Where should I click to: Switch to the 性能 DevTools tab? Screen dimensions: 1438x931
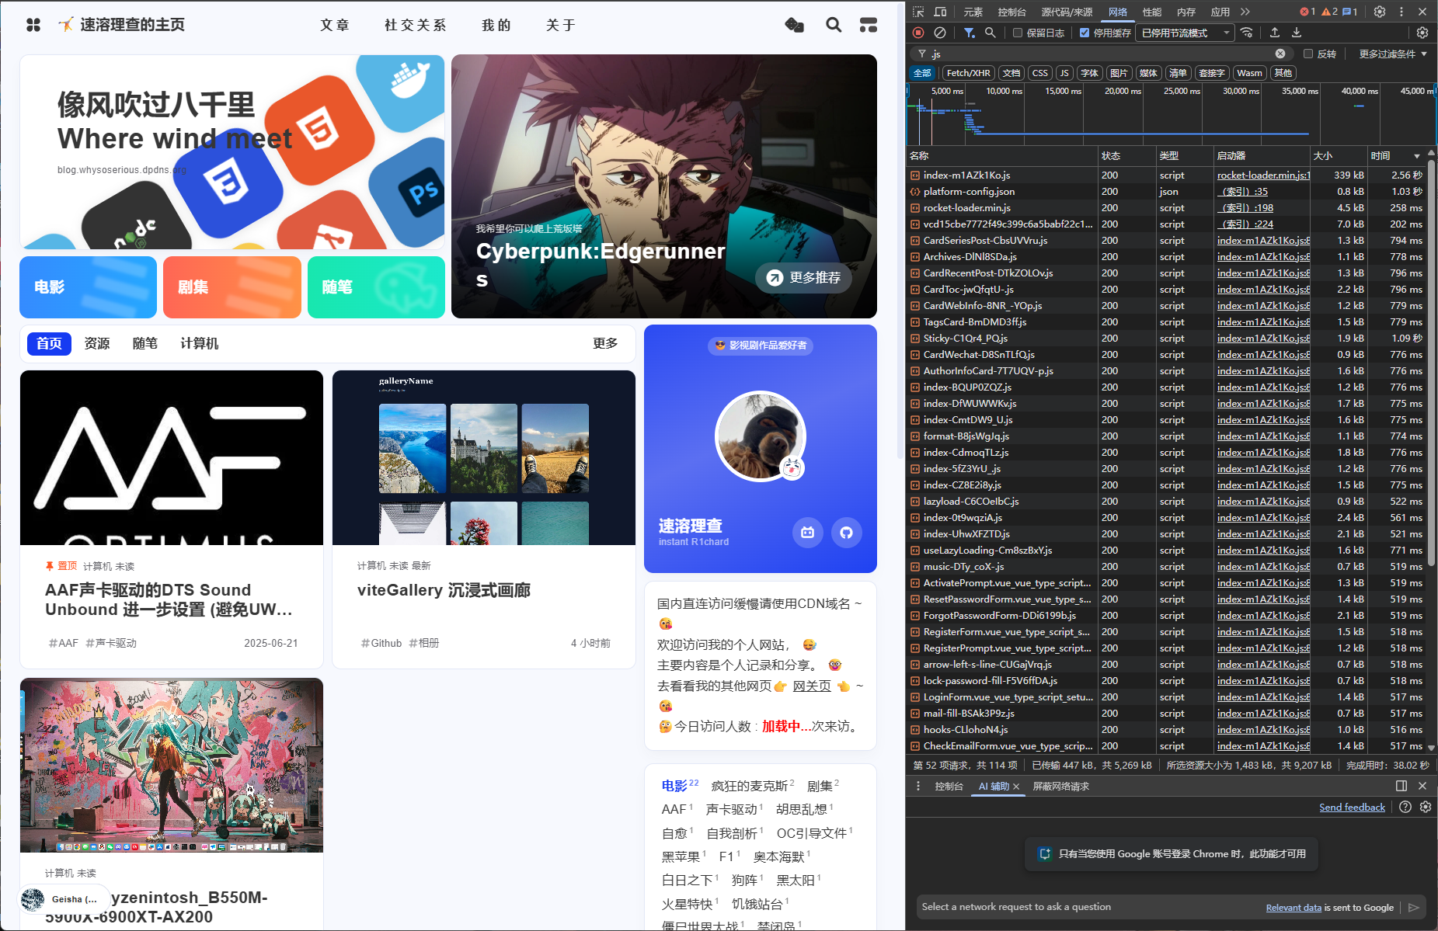tap(1152, 12)
